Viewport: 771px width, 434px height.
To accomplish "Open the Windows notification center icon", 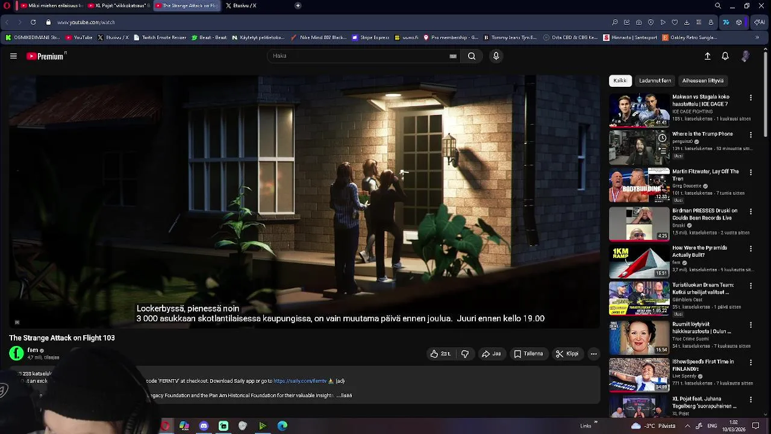I will pos(756,426).
